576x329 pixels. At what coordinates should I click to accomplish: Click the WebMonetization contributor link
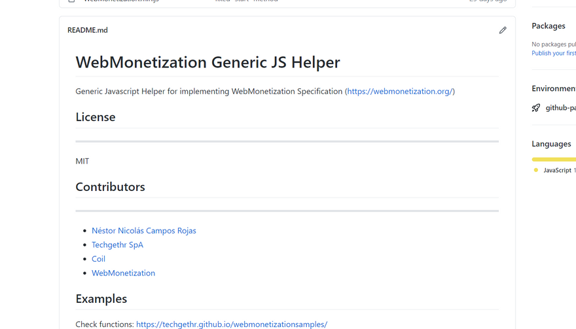pyautogui.click(x=123, y=273)
